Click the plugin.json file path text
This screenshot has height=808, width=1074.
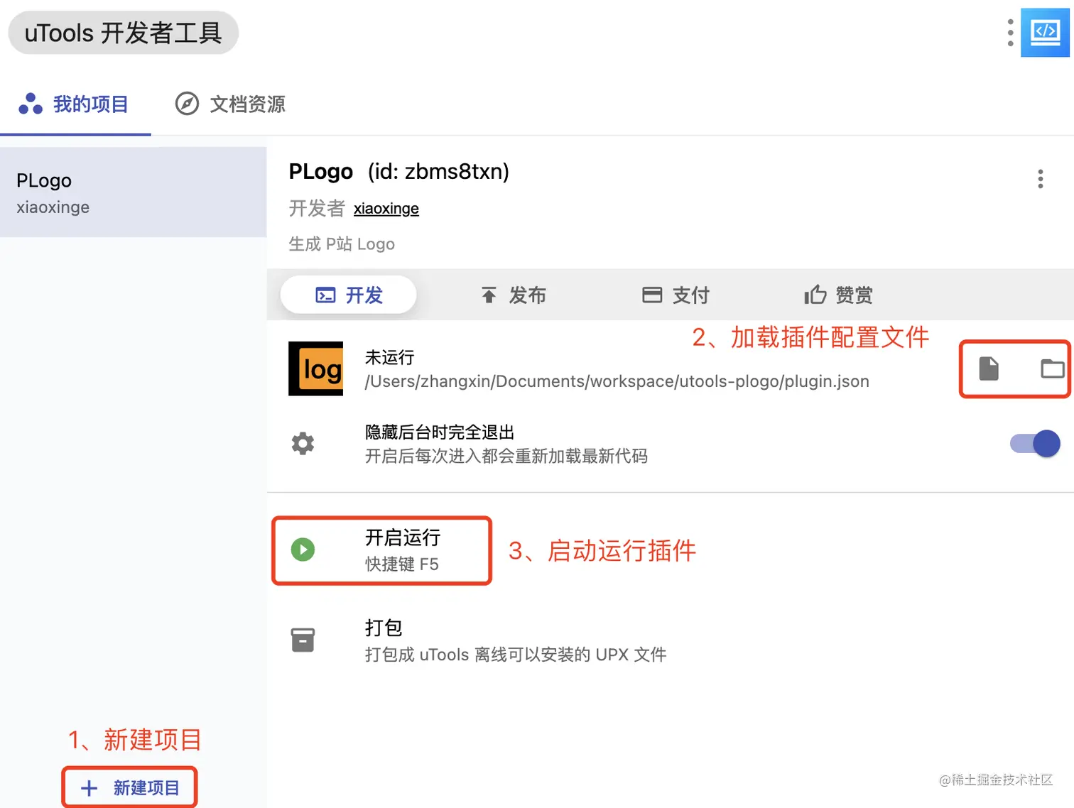coord(617,381)
